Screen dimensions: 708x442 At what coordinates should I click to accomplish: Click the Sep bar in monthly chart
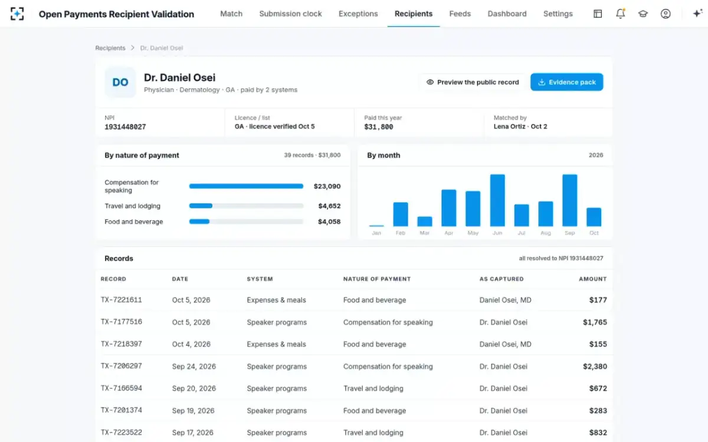(x=570, y=200)
